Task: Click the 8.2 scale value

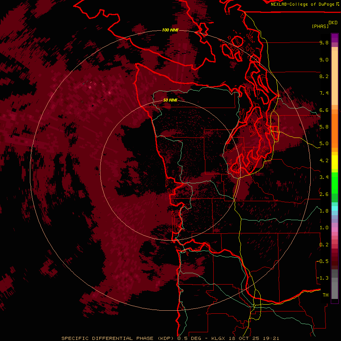Action: pos(324,76)
